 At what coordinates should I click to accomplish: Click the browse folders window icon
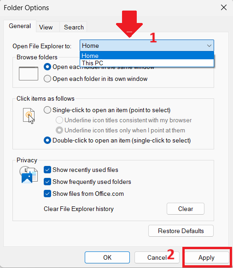click(x=29, y=74)
